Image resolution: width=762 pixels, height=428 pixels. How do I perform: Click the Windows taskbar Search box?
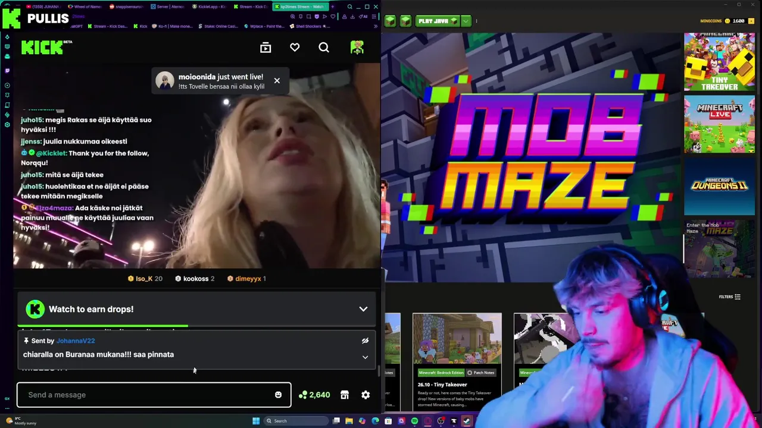coord(296,421)
